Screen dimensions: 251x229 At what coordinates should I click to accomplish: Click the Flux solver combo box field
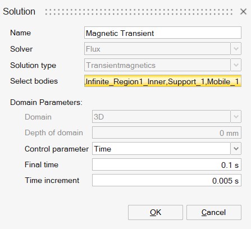(x=157, y=49)
